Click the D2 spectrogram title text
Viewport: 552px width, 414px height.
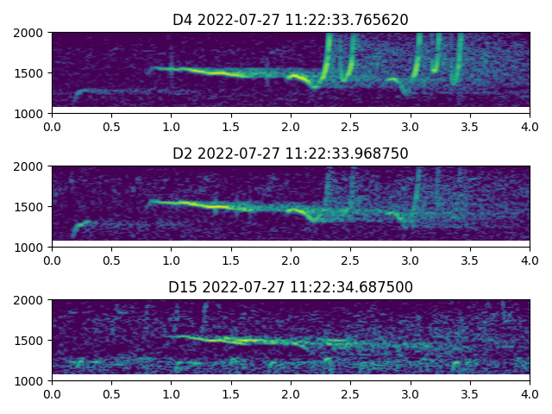click(x=291, y=154)
